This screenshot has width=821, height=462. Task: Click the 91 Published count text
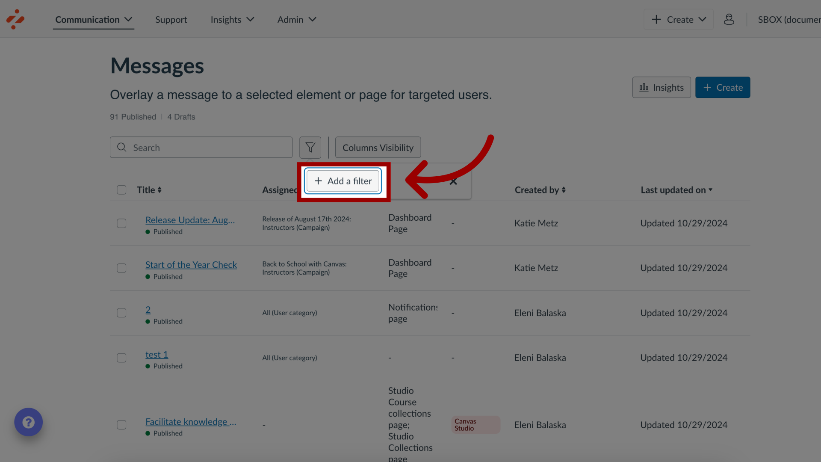click(133, 117)
